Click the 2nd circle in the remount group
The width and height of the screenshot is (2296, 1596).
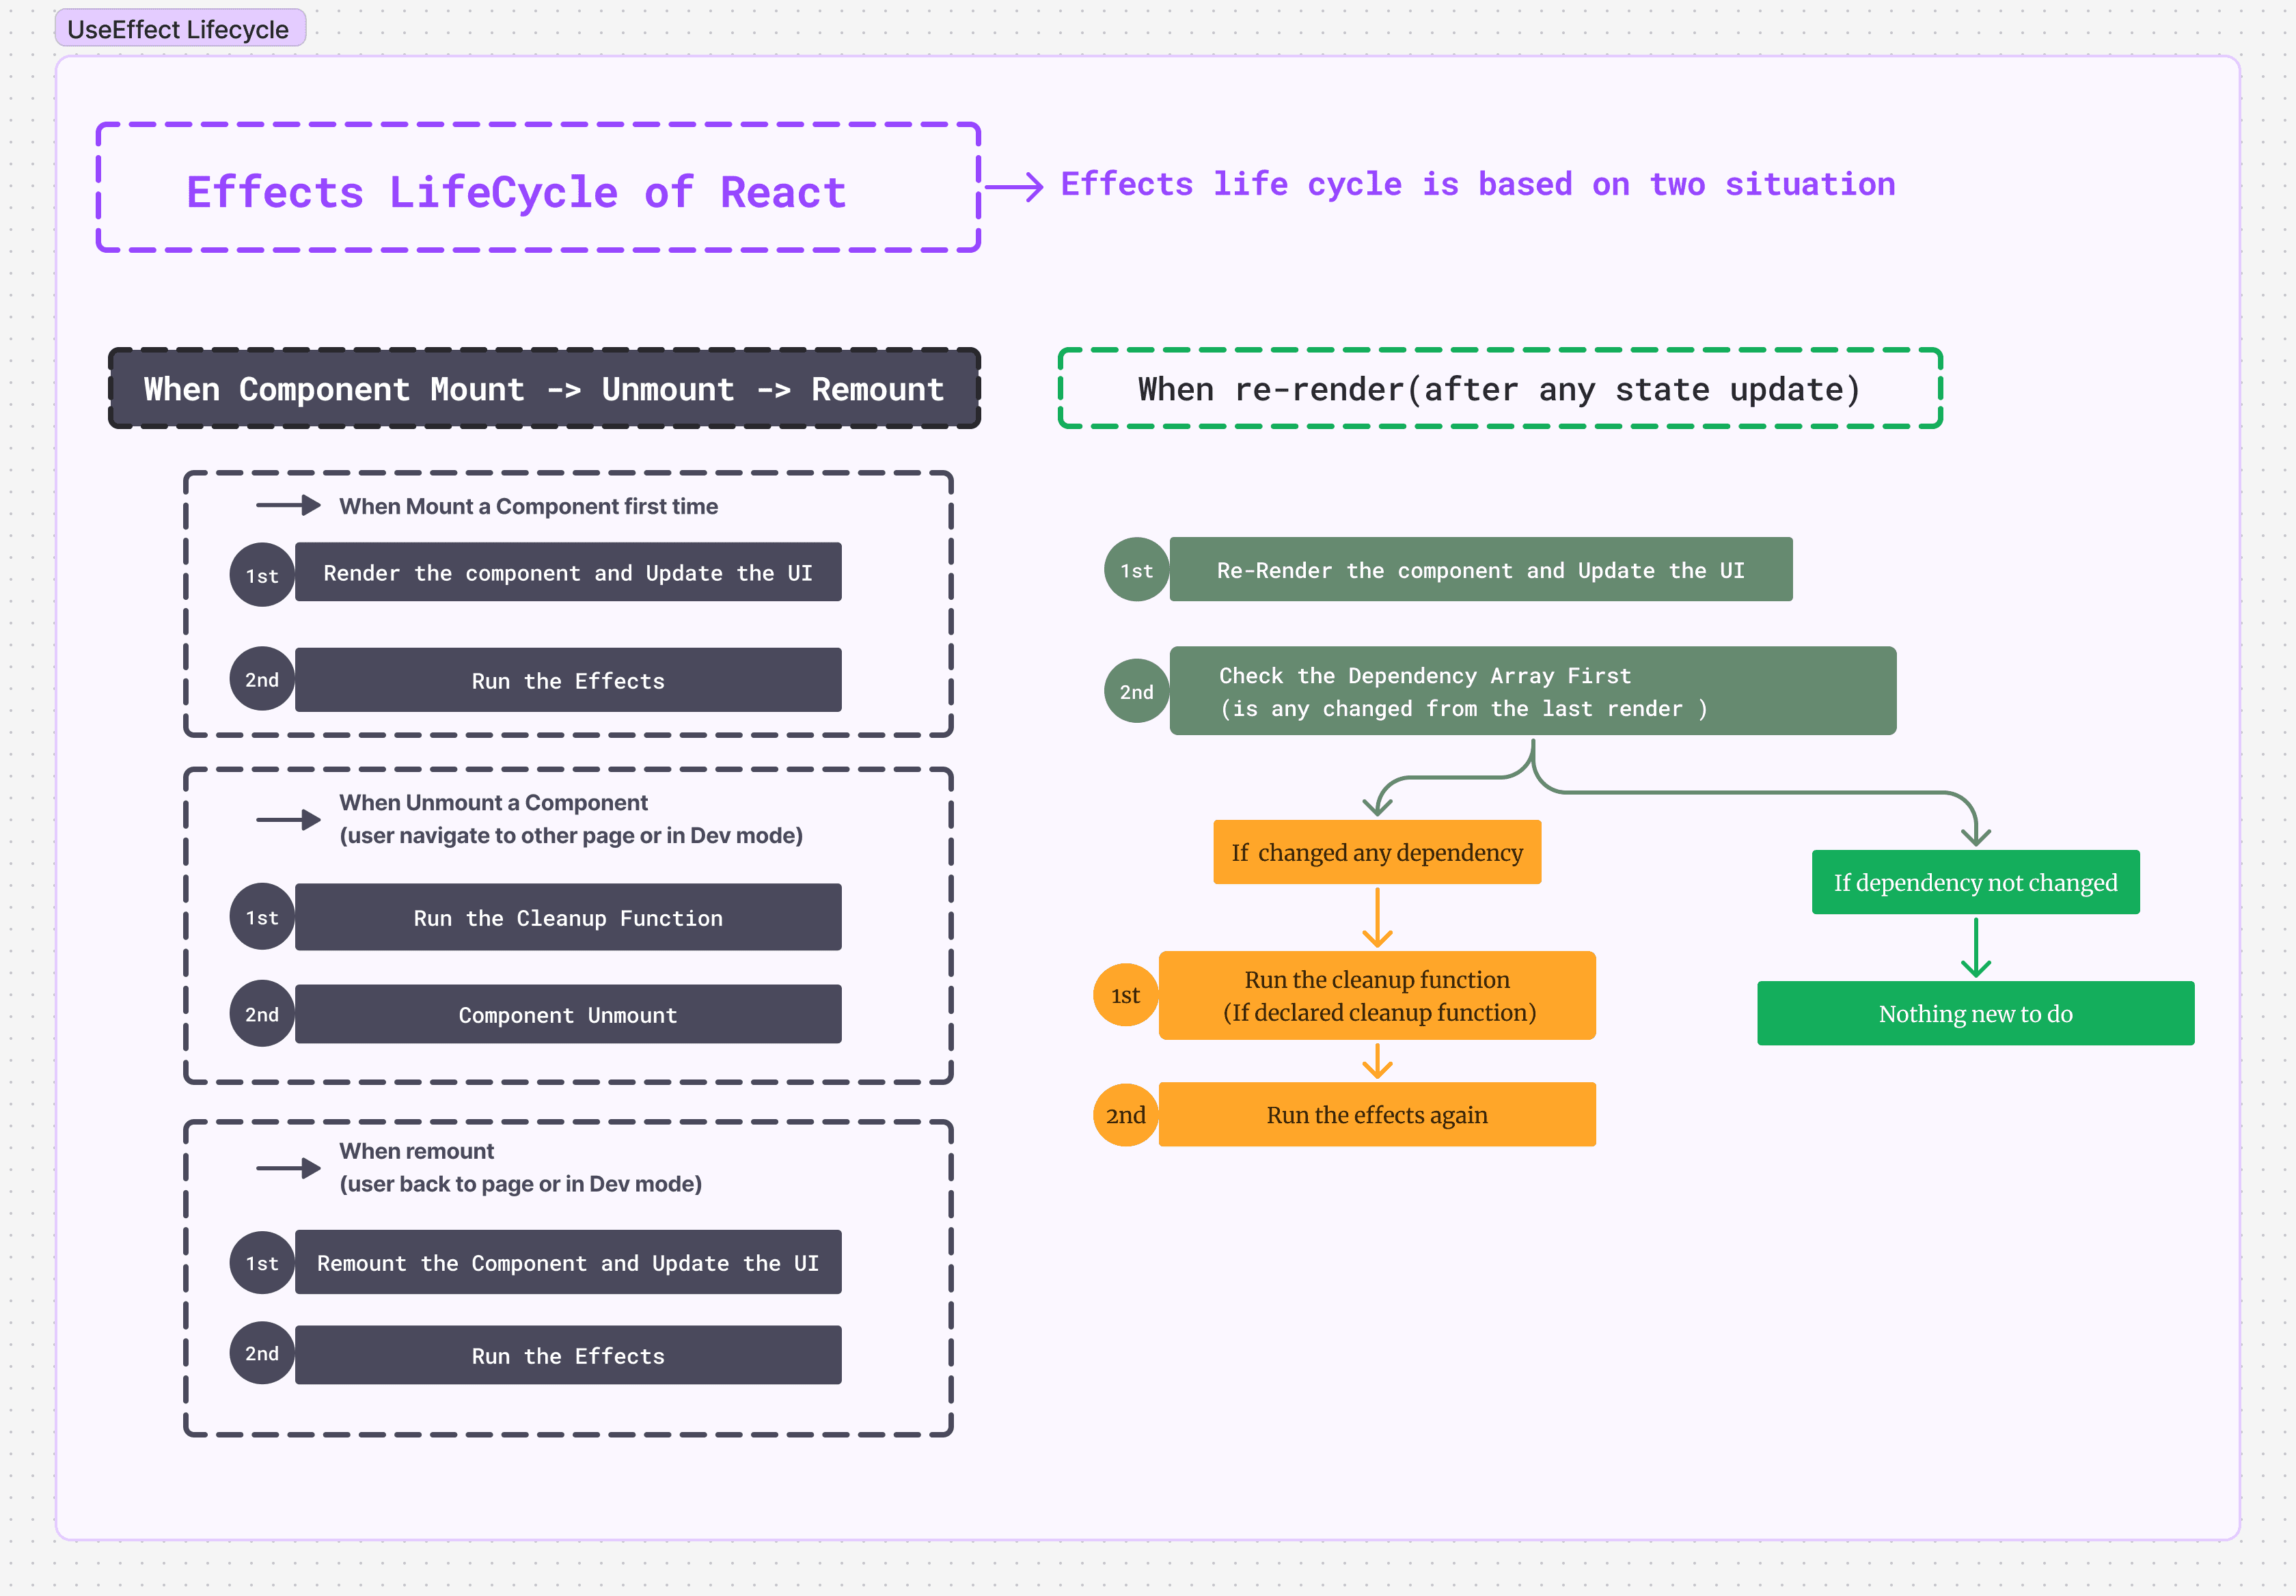point(262,1353)
